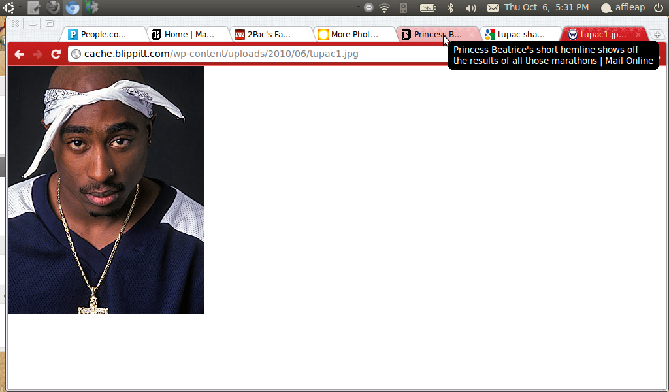The width and height of the screenshot is (669, 392).
Task: Click the removable device indicator icon
Action: (403, 8)
